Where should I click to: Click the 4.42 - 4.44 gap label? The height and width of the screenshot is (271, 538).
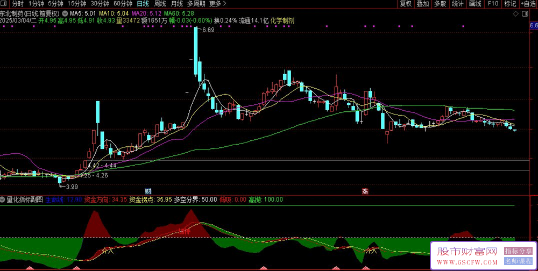coord(102,166)
